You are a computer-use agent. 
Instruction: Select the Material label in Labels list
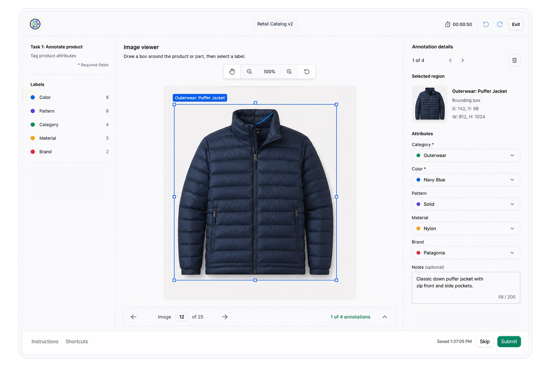(x=69, y=138)
